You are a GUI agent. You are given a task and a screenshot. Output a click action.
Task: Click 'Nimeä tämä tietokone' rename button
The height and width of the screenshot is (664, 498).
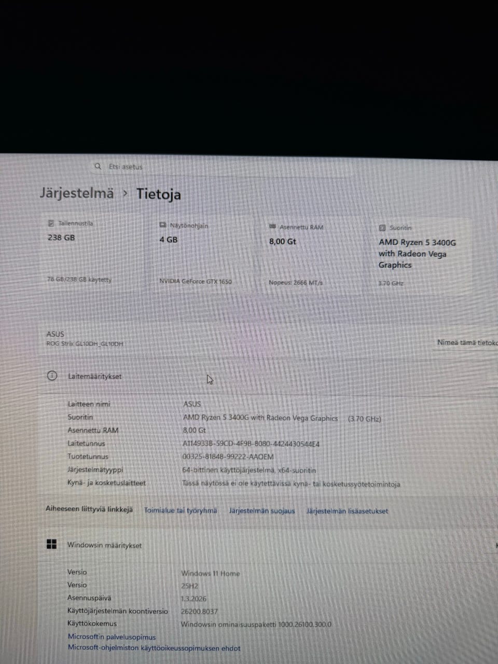(x=467, y=342)
